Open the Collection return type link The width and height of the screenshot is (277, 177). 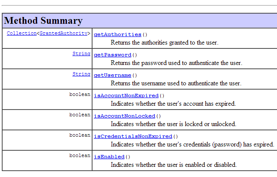22,33
